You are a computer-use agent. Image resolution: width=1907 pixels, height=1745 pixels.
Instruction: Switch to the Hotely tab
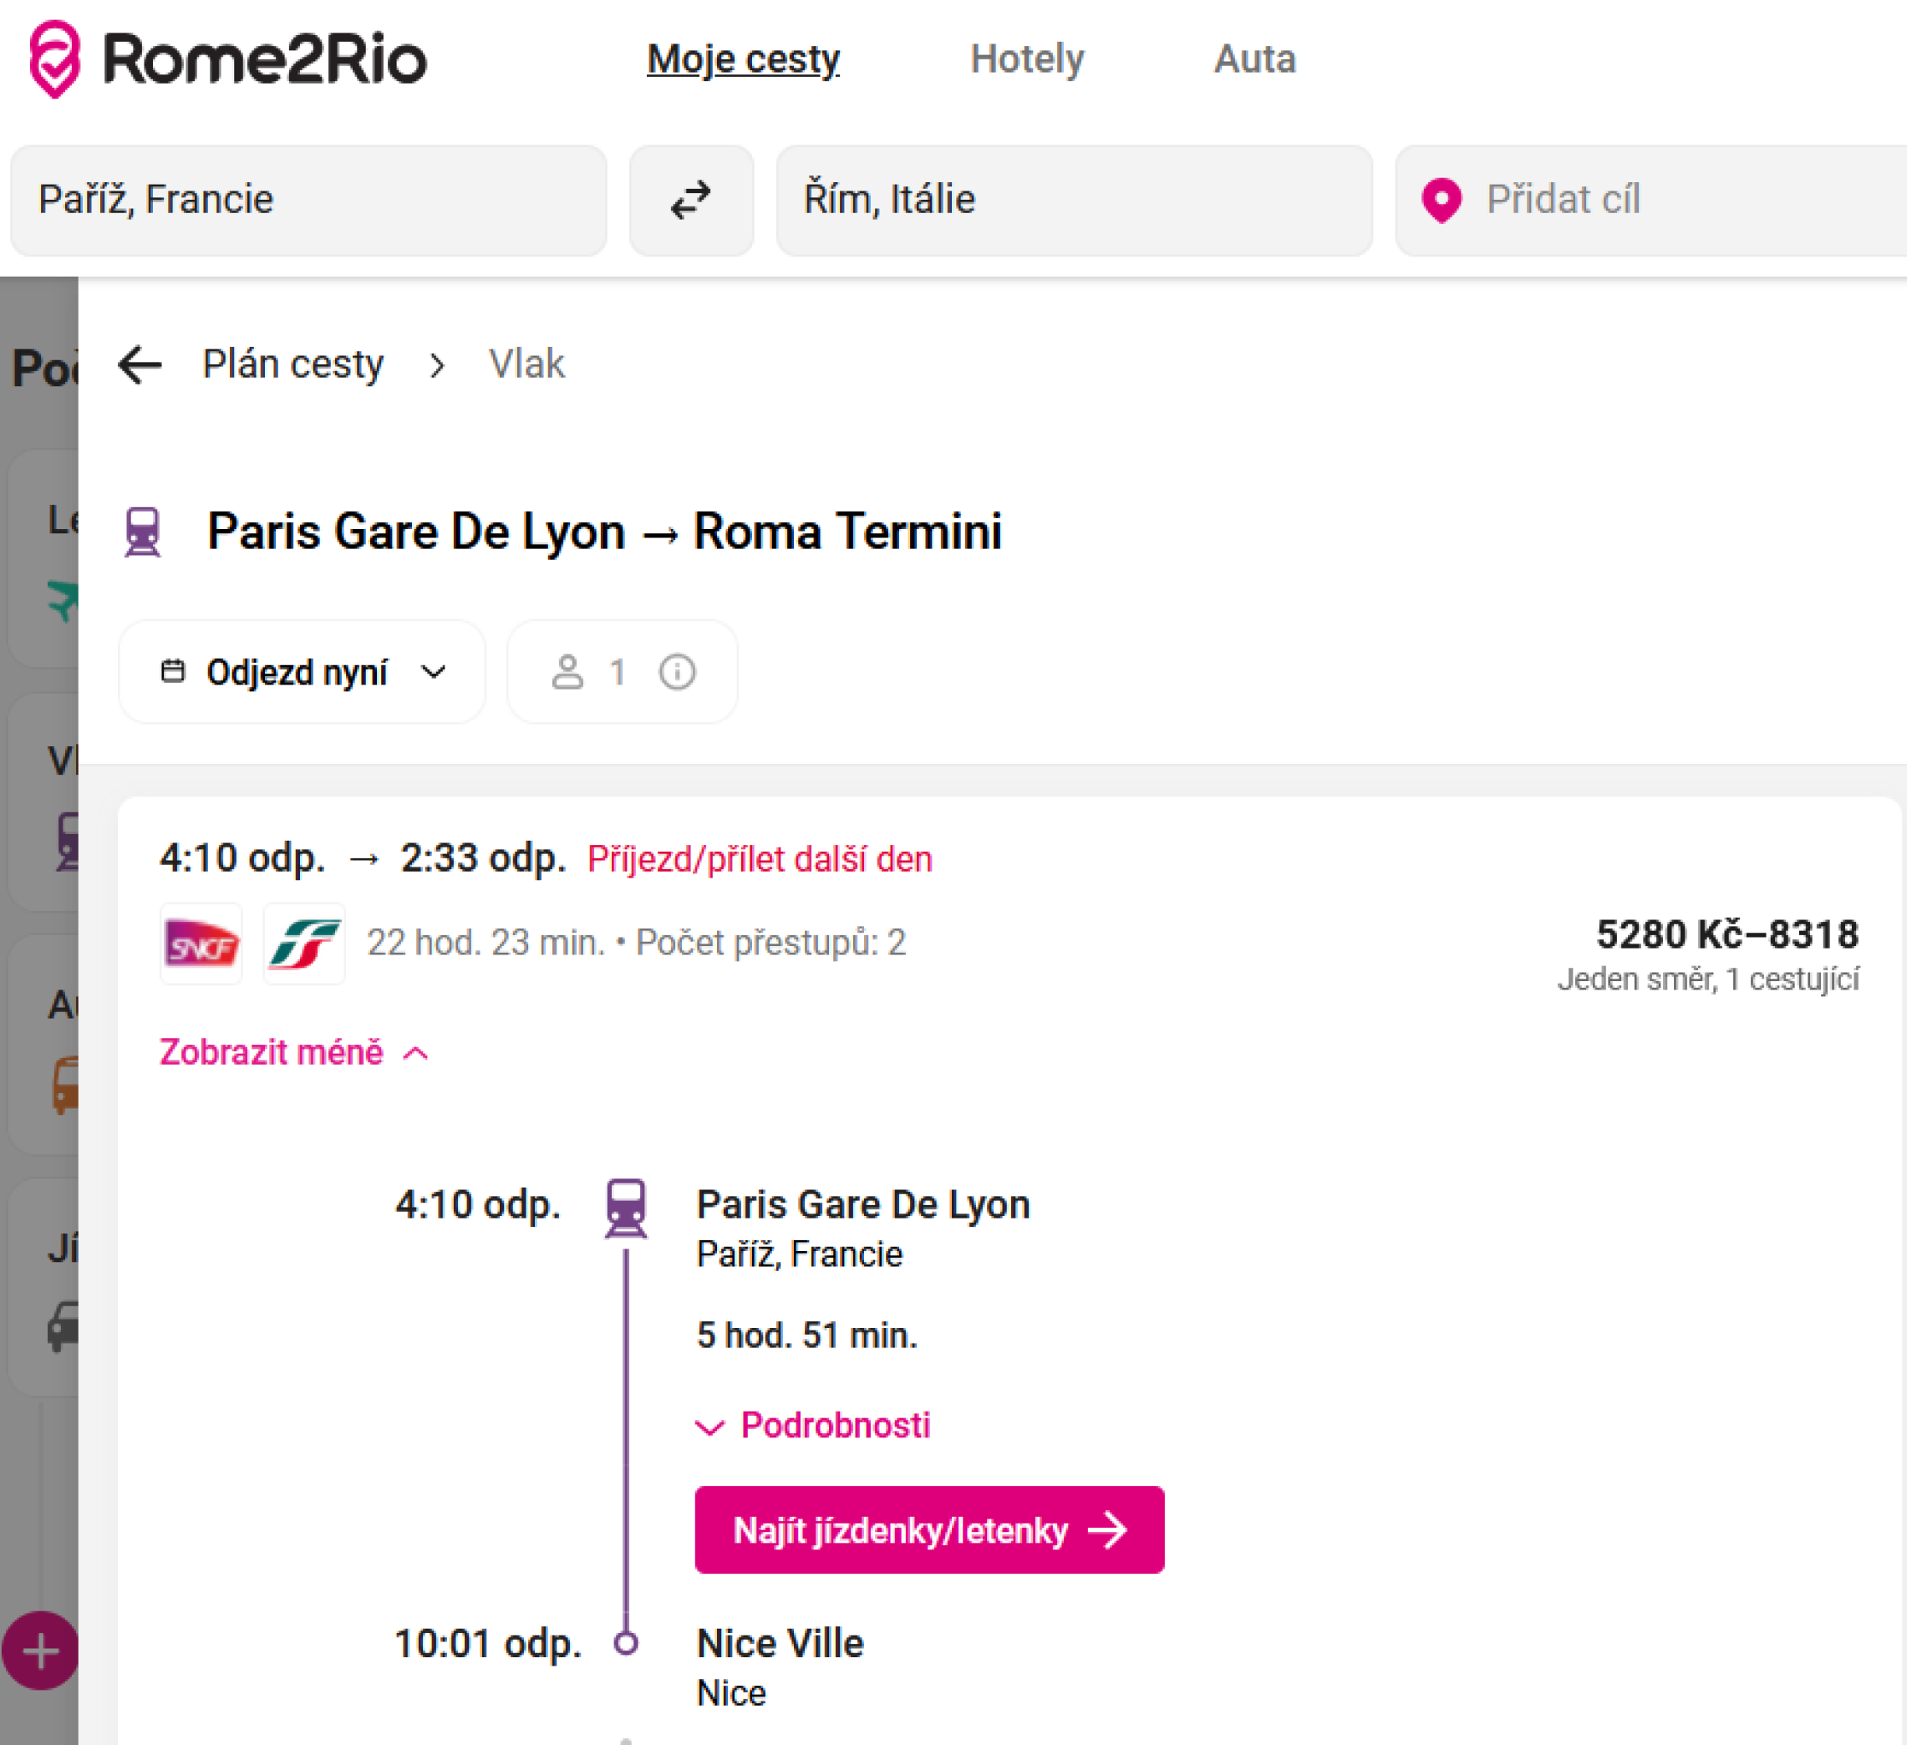(x=1027, y=59)
